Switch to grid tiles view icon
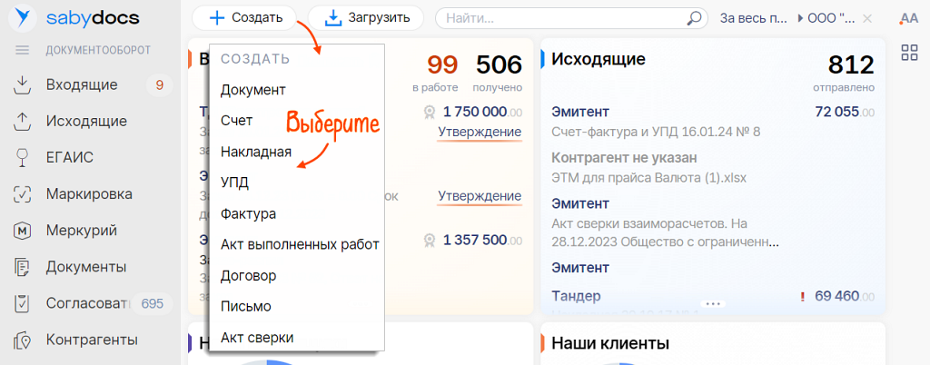 (x=908, y=53)
